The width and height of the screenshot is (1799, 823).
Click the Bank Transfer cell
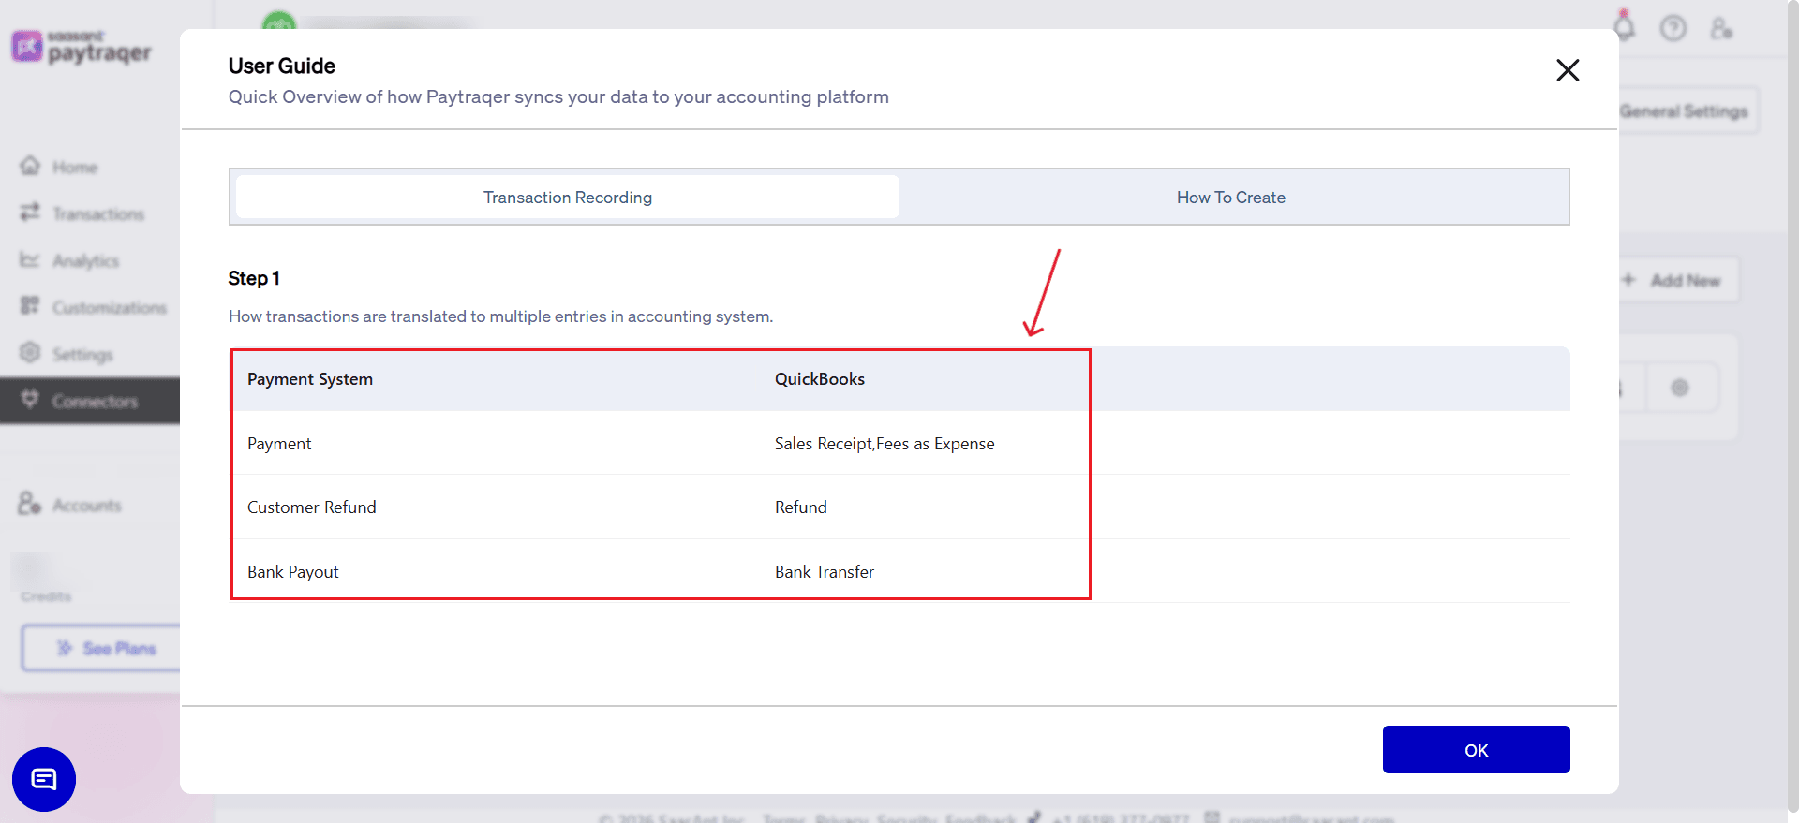tap(825, 572)
